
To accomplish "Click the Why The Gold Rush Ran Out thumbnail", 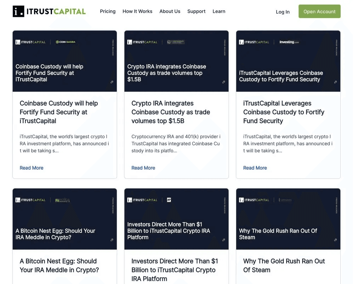I will 288,219.
